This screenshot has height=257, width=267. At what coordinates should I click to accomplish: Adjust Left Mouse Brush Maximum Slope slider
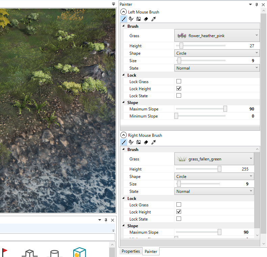tap(225, 109)
